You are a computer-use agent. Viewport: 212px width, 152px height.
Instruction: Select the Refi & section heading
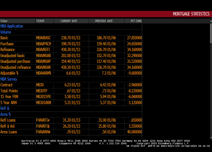click(x=5, y=108)
